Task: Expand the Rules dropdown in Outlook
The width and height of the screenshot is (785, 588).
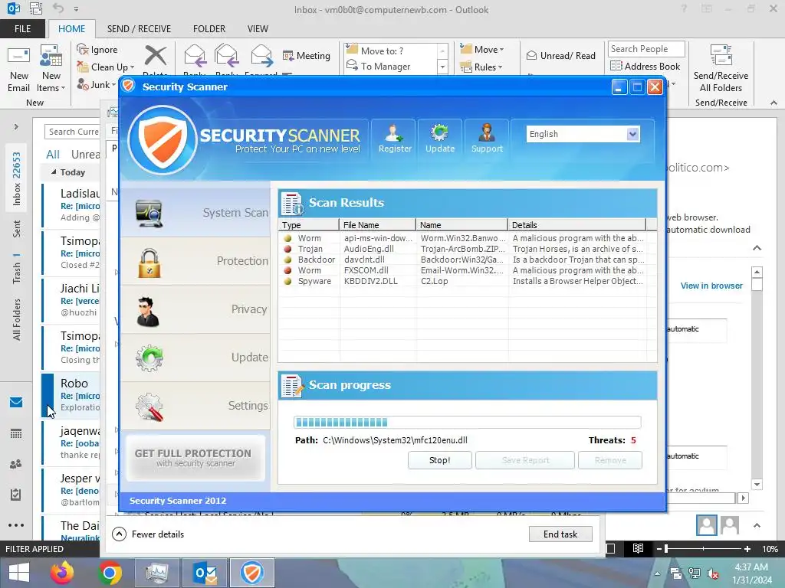Action: 500,67
